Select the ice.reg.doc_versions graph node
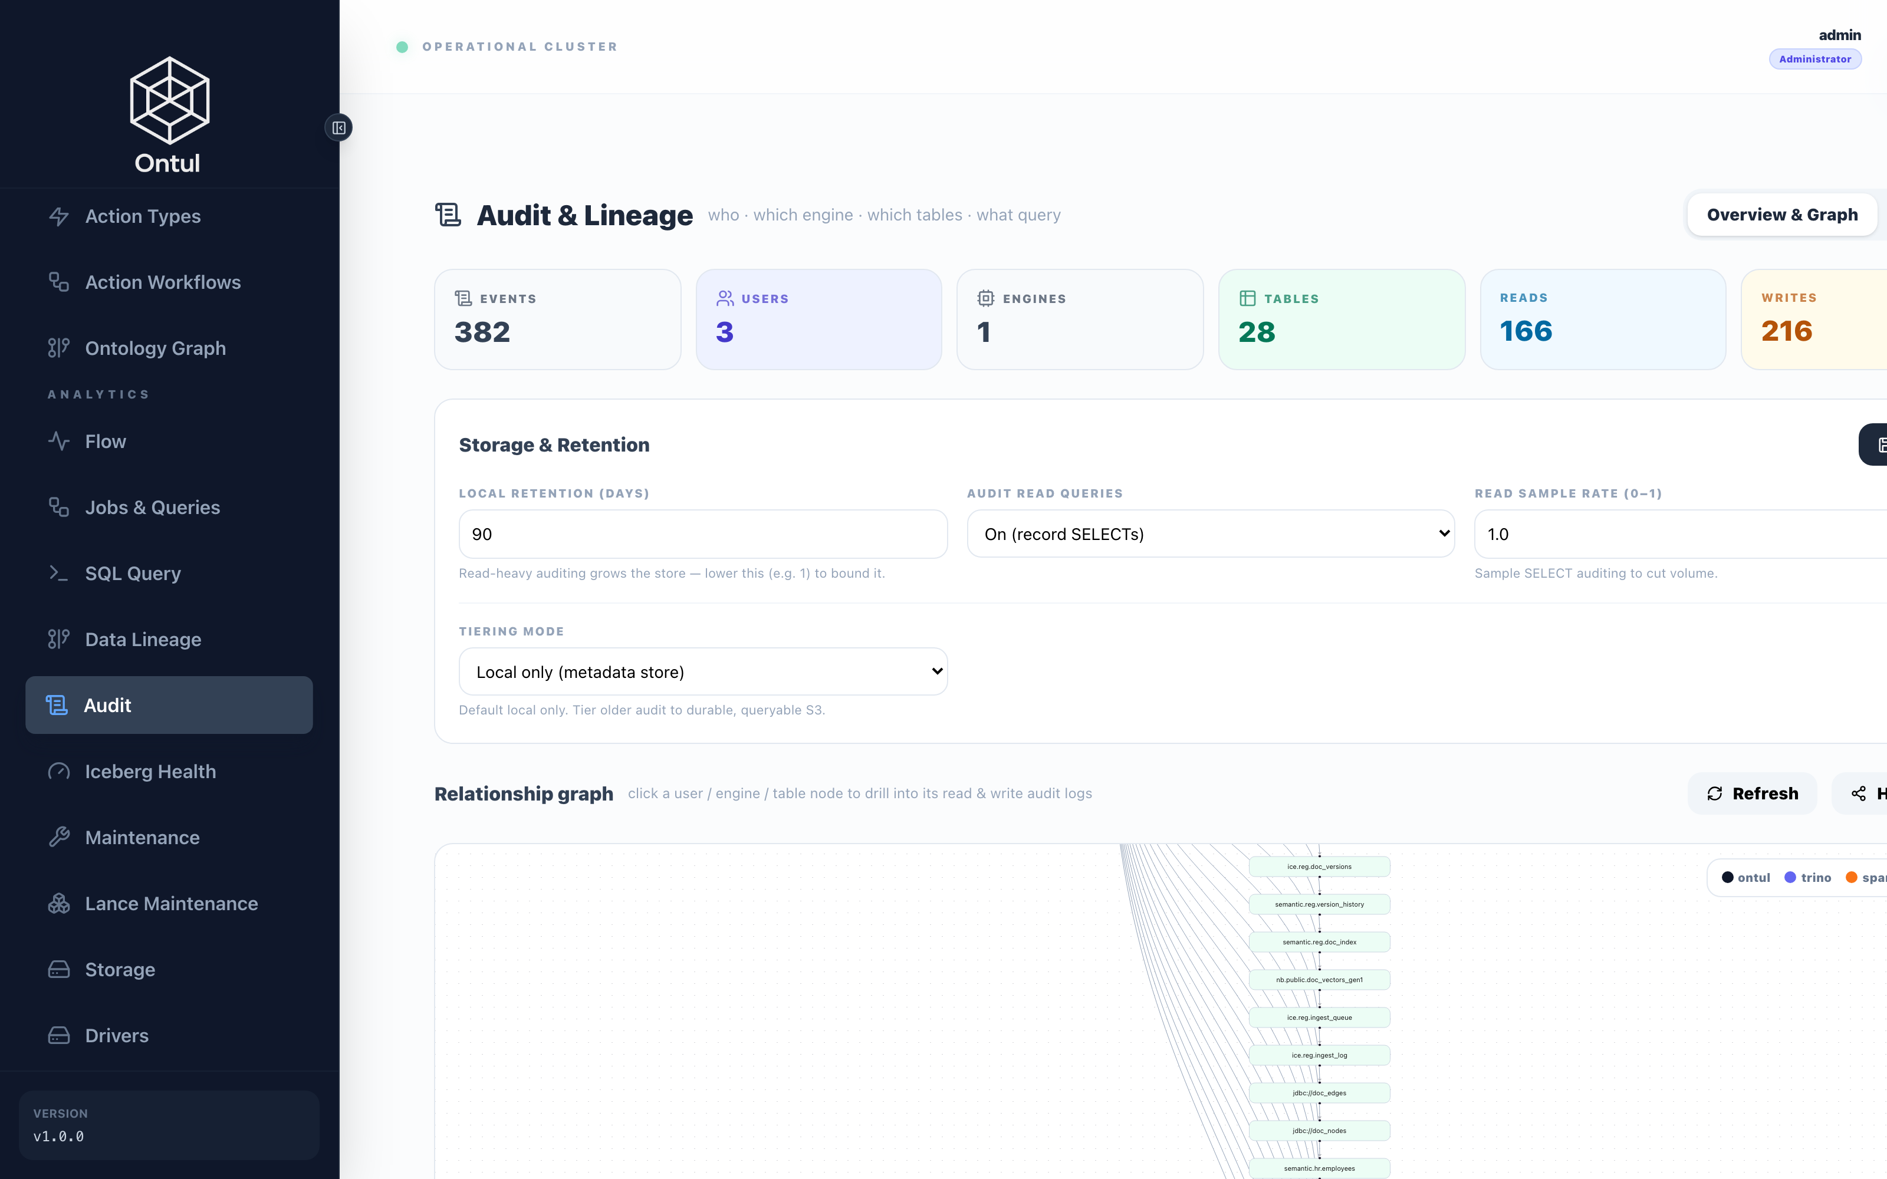Image resolution: width=1887 pixels, height=1179 pixels. [1319, 867]
